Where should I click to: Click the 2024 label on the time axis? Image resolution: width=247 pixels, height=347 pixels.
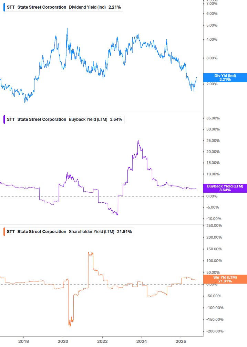142,341
